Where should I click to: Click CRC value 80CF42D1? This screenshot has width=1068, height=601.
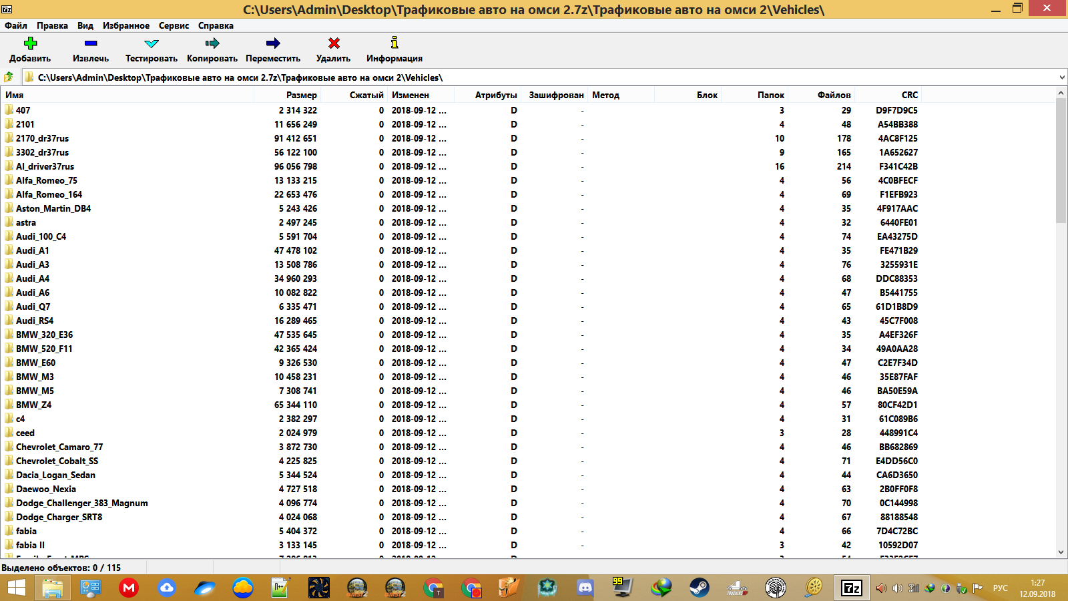click(x=898, y=405)
